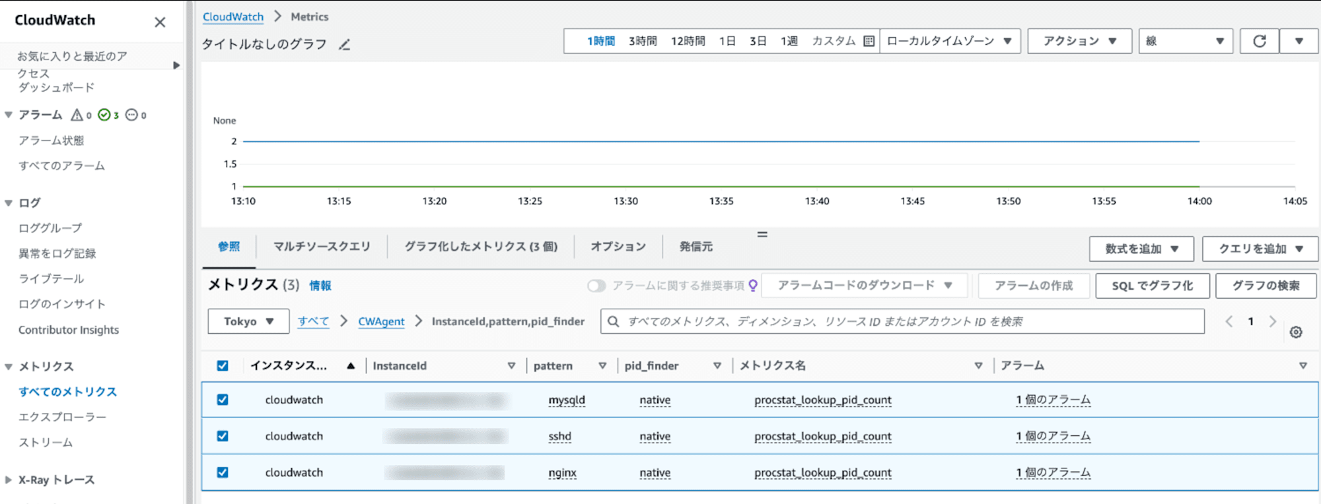Click alarm recommendations lightbulb icon
Viewport: 1321px width, 504px height.
pyautogui.click(x=753, y=286)
